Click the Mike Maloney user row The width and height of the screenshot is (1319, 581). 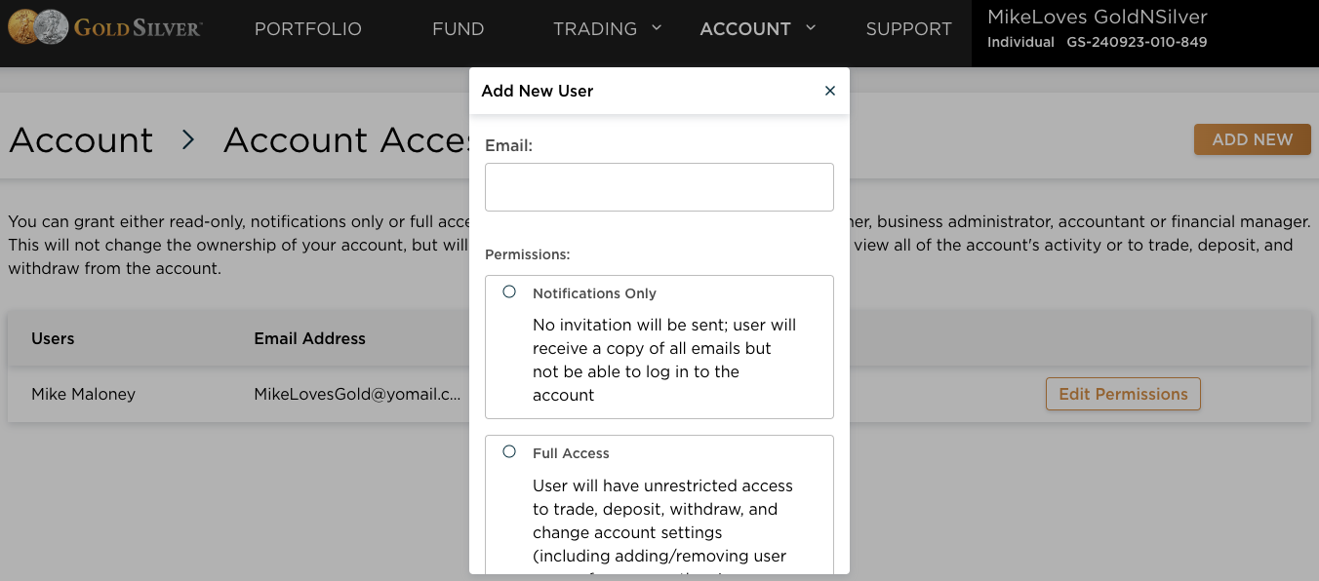click(x=659, y=394)
